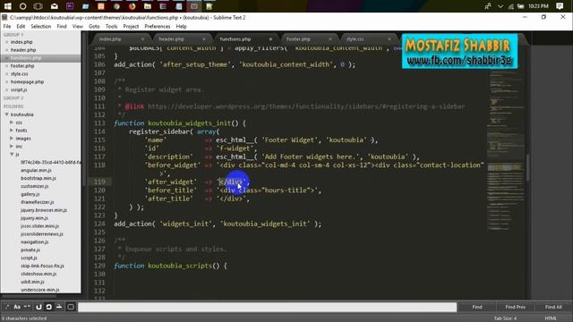
Task: Open bootstrap.min.js in folder tree
Action: [38, 178]
